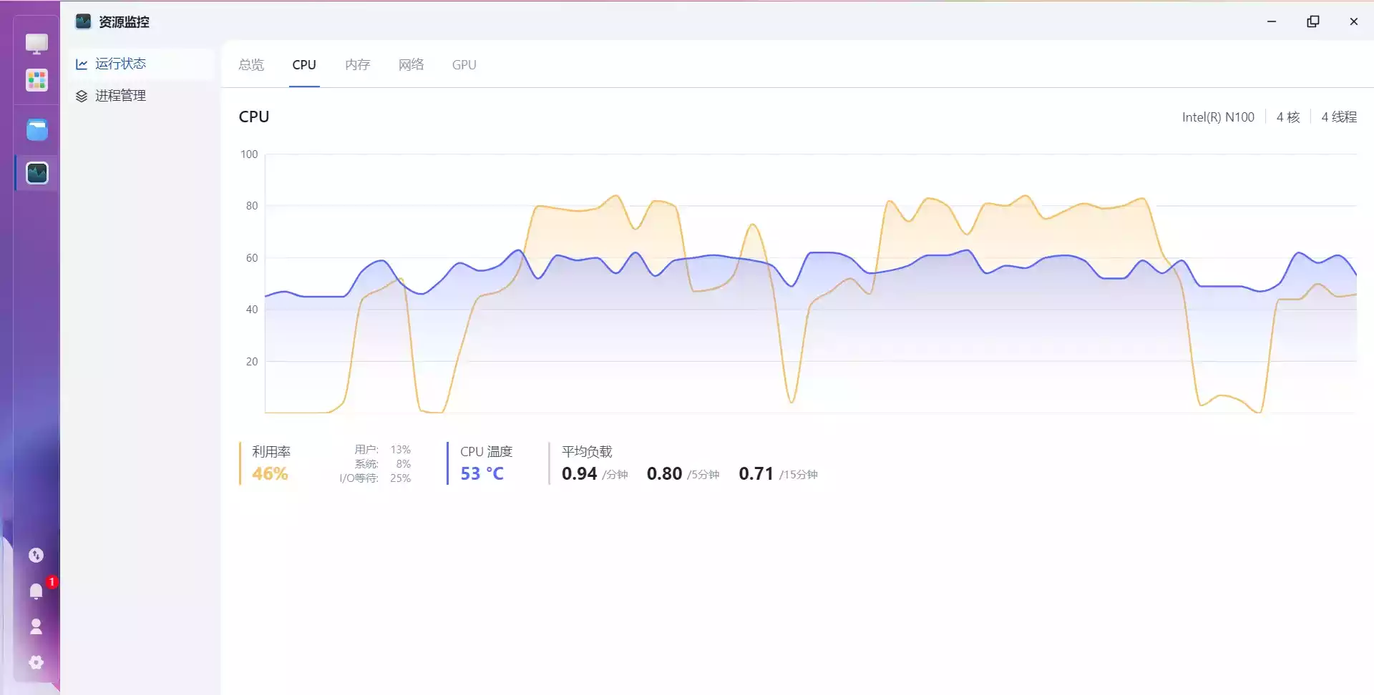Viewport: 1374px width, 695px height.
Task: Click the Intel(R) N100 label
Action: point(1218,117)
